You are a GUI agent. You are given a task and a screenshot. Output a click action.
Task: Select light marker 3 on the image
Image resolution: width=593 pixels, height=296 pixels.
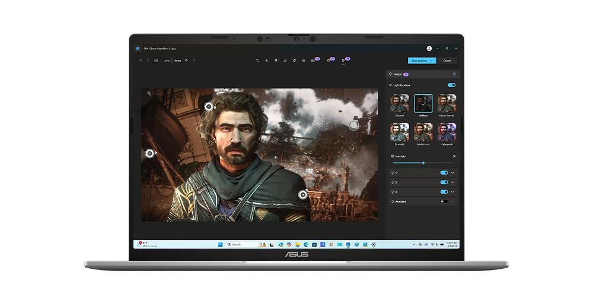(303, 194)
